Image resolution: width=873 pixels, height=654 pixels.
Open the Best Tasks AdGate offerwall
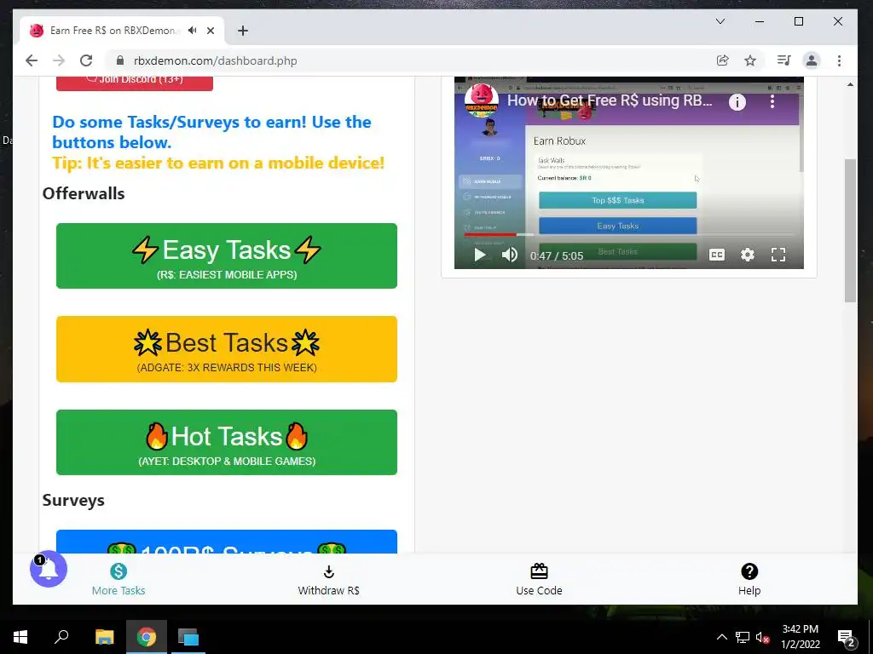pyautogui.click(x=227, y=349)
